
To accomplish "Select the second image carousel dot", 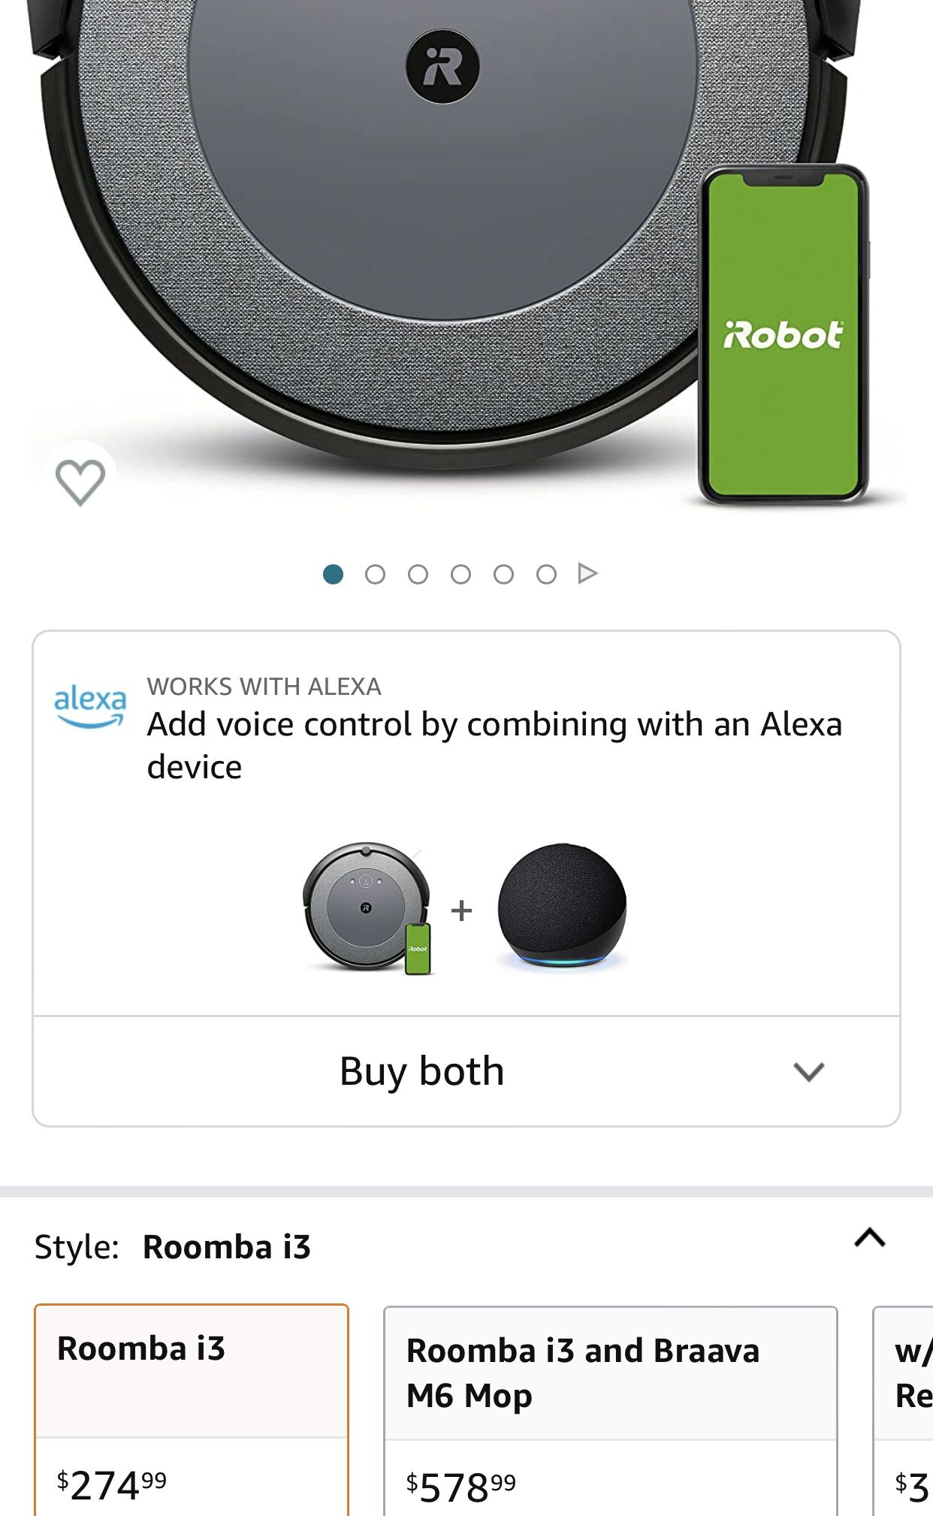I will coord(376,575).
